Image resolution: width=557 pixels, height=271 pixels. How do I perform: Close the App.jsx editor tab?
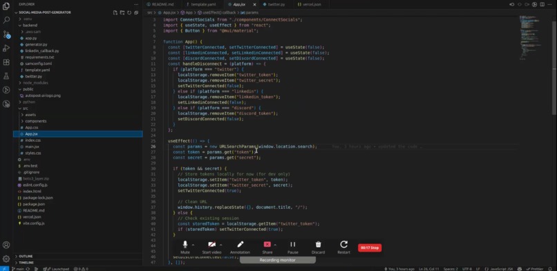coord(255,4)
